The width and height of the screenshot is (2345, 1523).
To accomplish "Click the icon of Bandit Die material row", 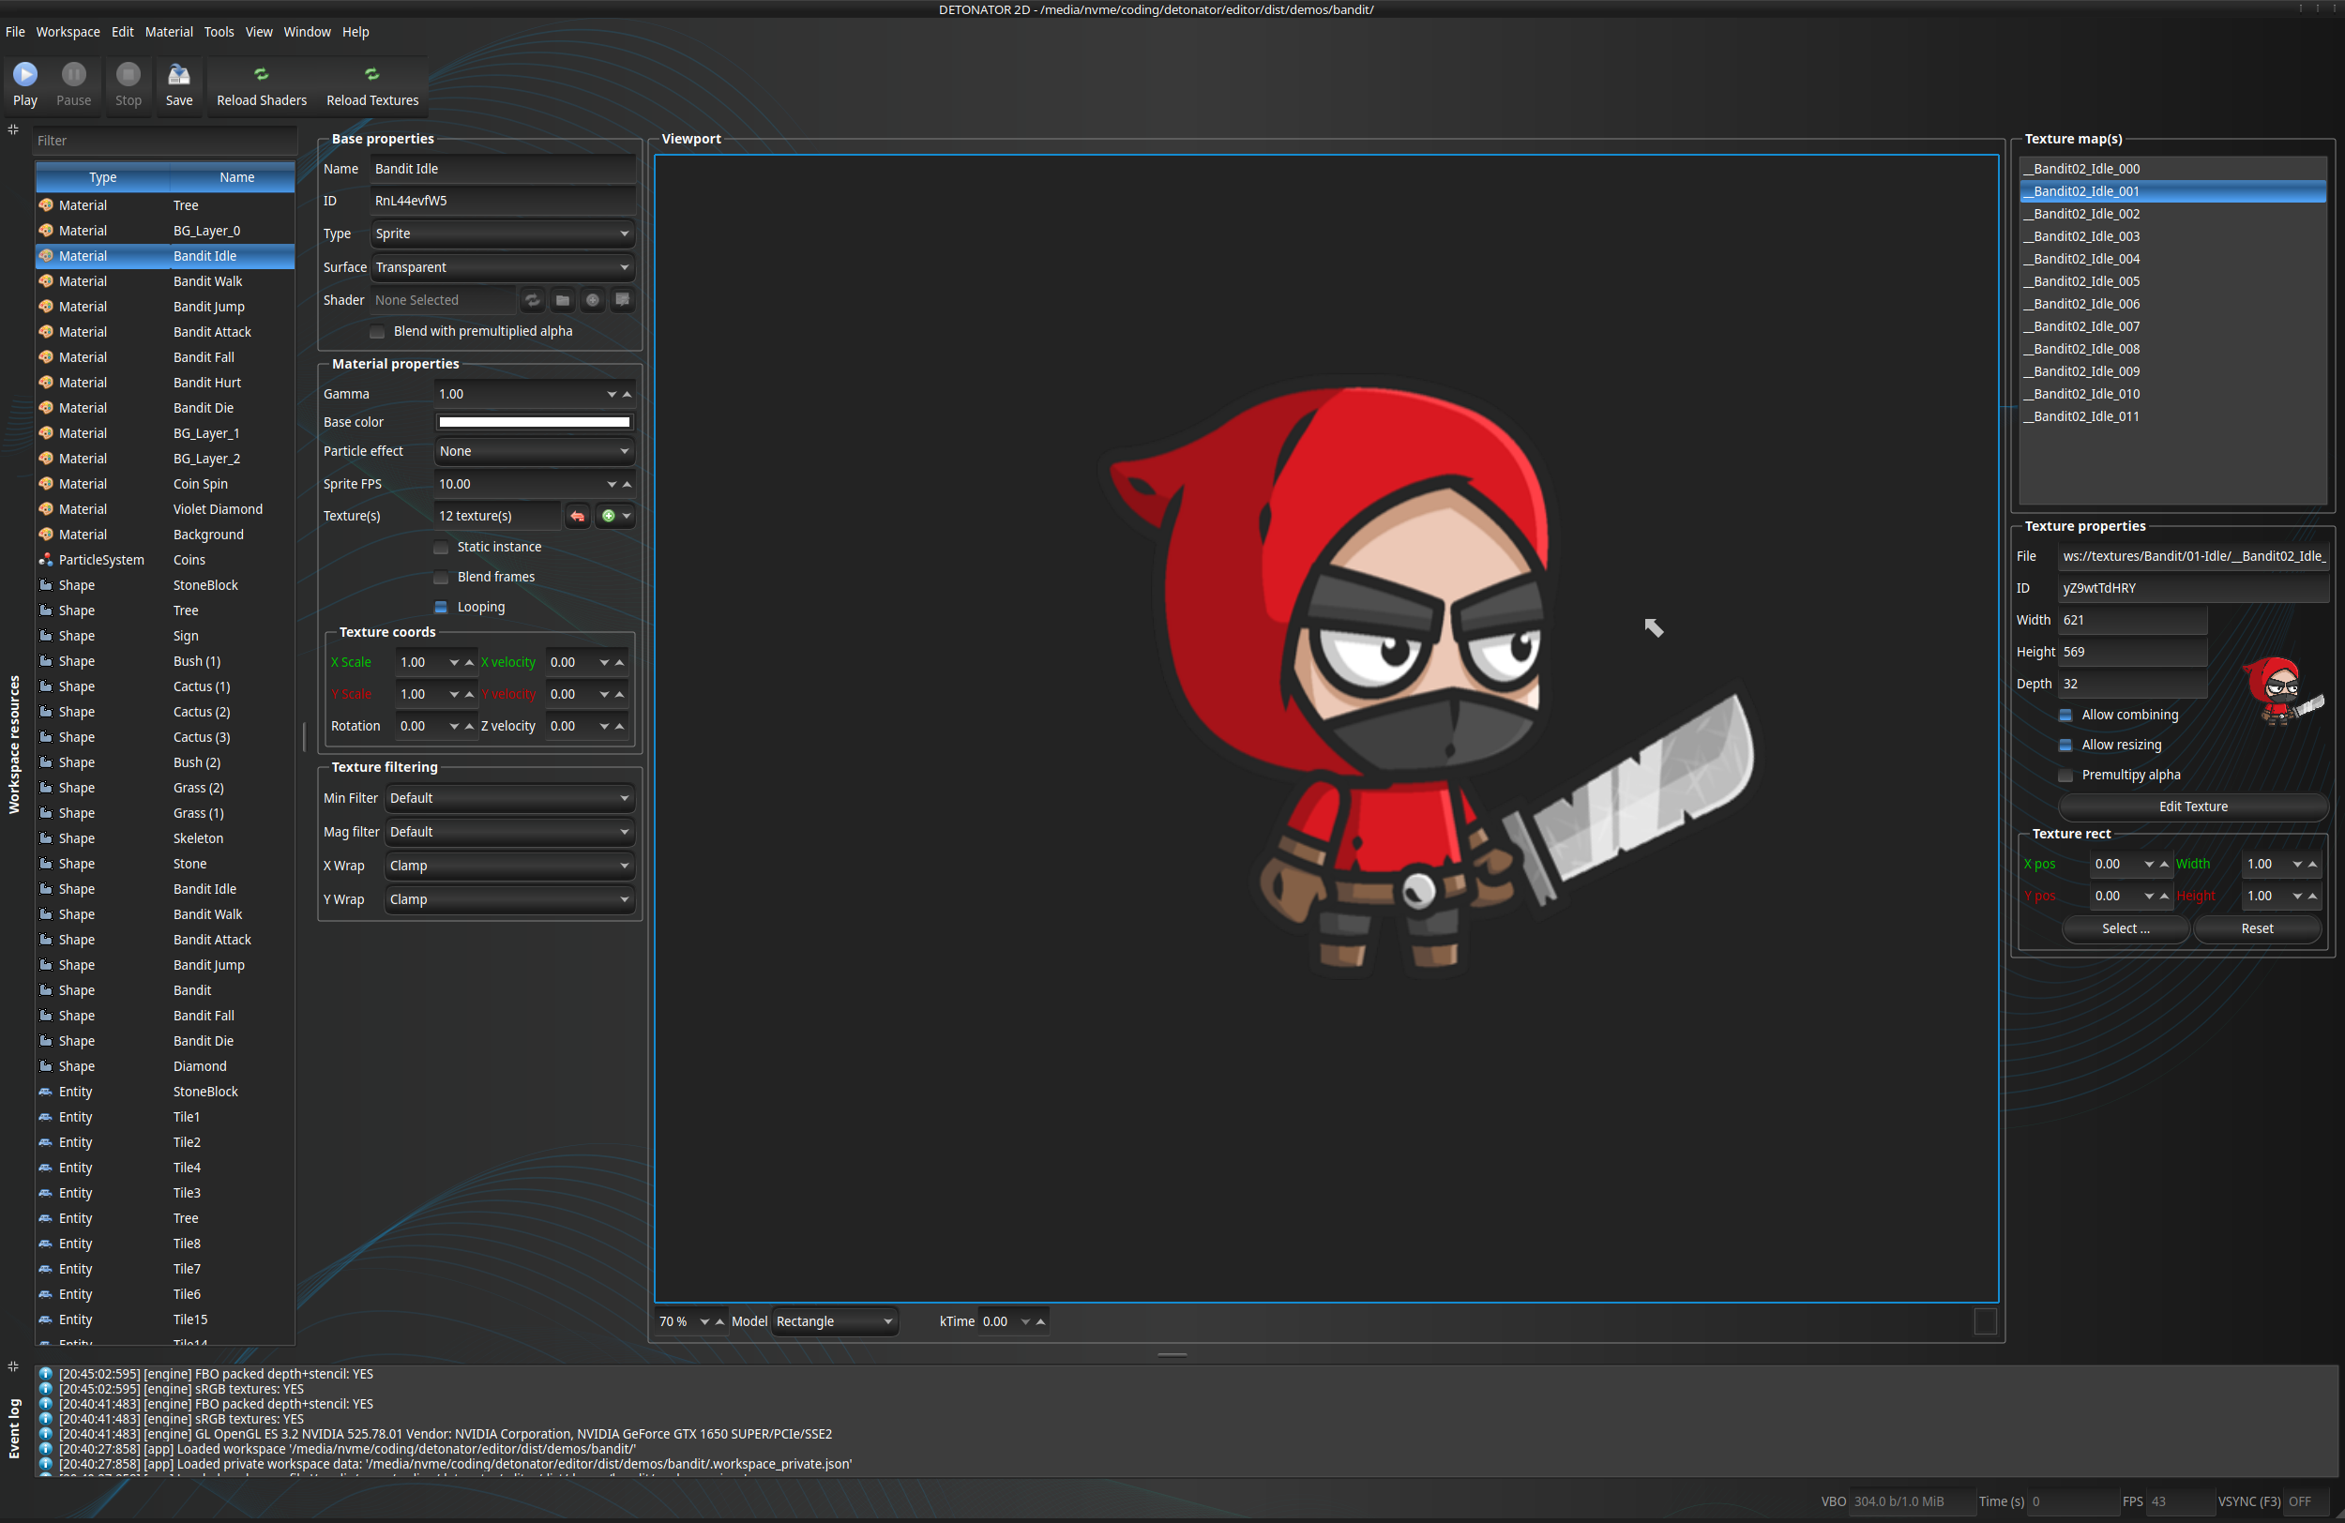I will [x=45, y=408].
